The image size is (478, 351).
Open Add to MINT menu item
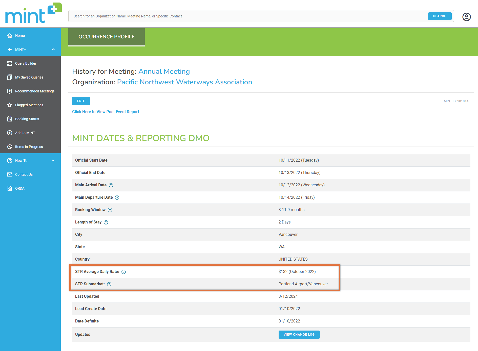pos(30,133)
